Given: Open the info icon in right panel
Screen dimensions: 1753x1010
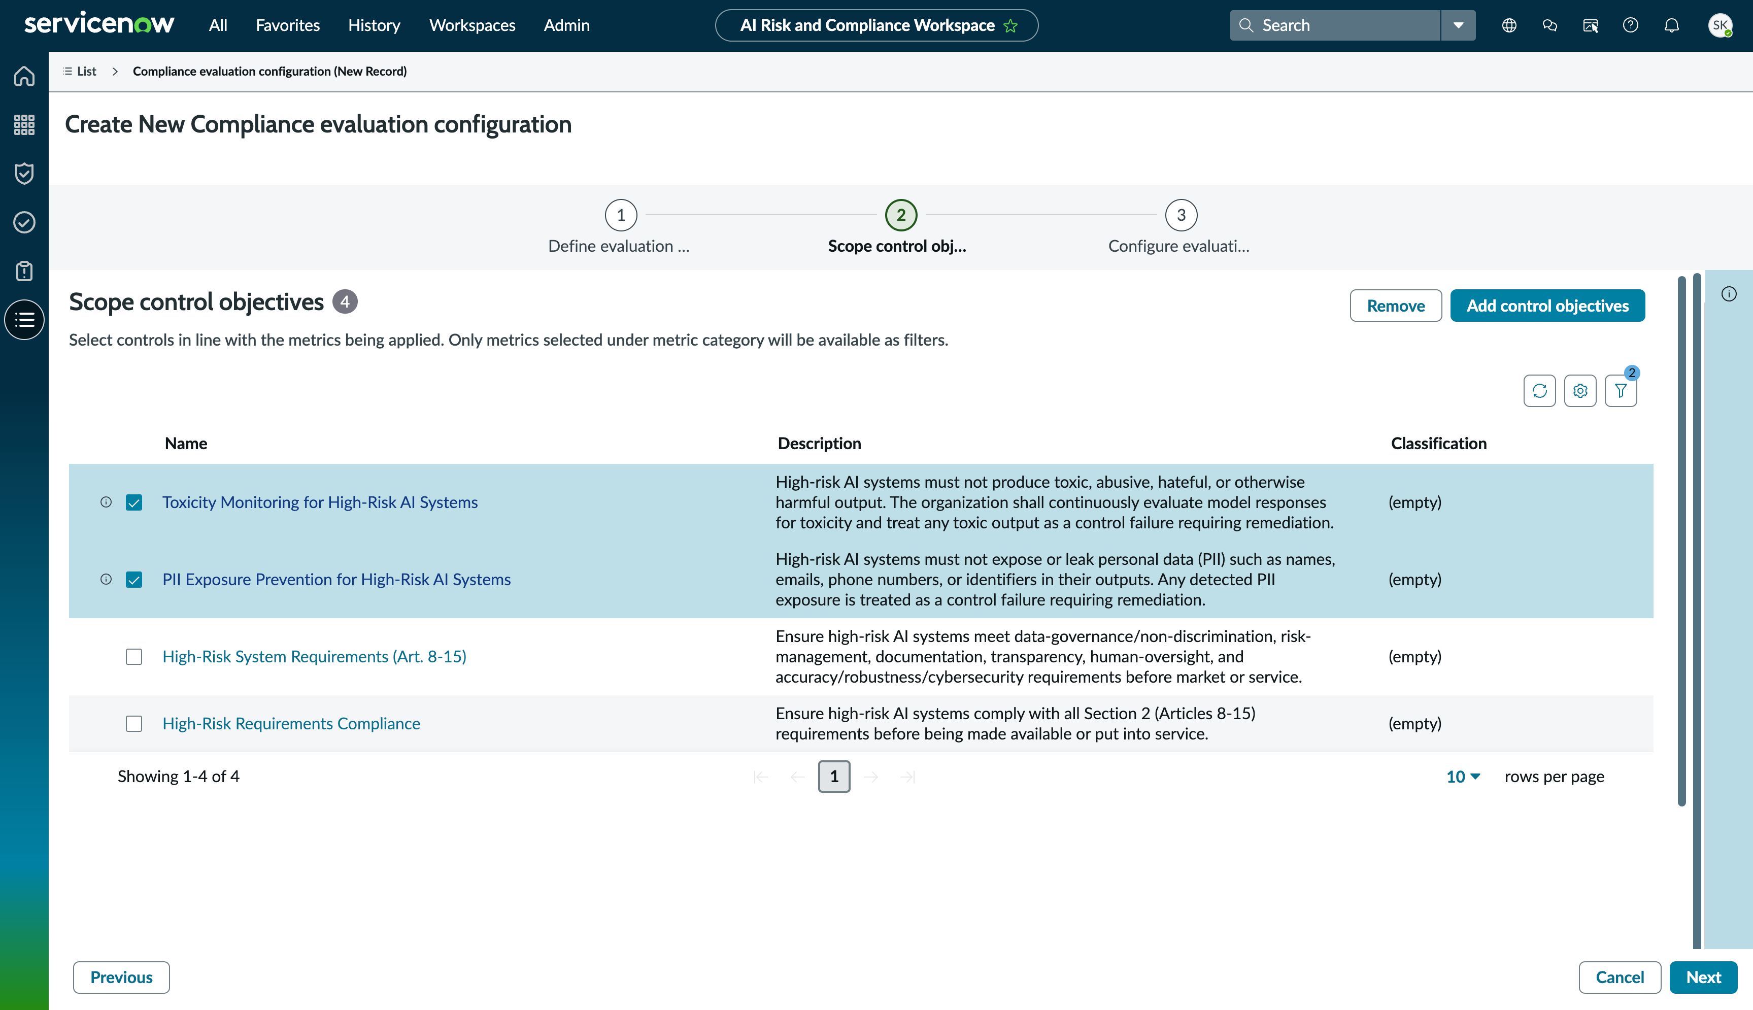Looking at the screenshot, I should tap(1730, 294).
